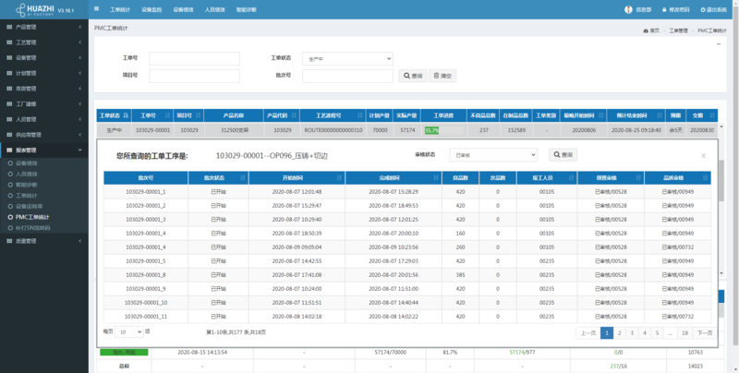This screenshot has width=739, height=373.
Task: Close the 工单工序 popup with X
Action: click(x=703, y=155)
